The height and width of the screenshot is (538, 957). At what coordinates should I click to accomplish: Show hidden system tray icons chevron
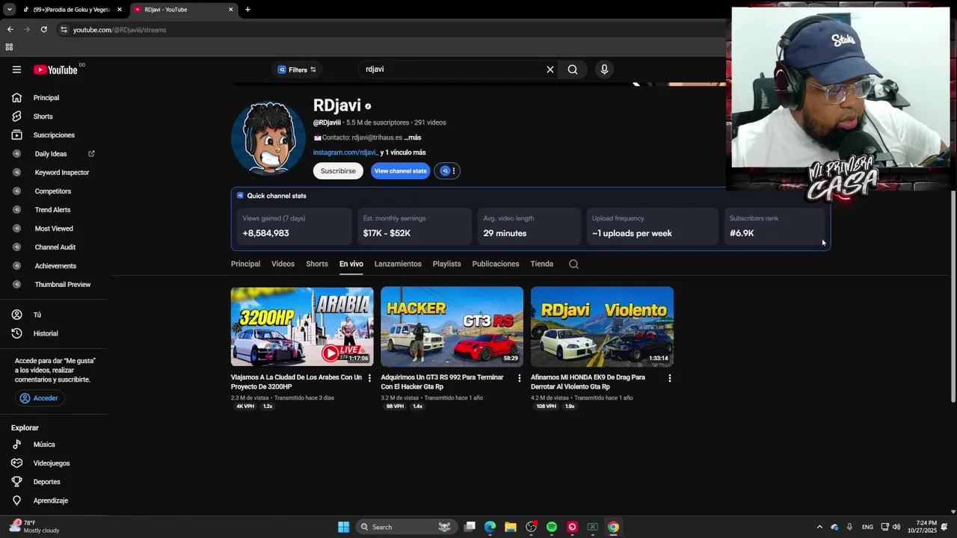pyautogui.click(x=819, y=527)
